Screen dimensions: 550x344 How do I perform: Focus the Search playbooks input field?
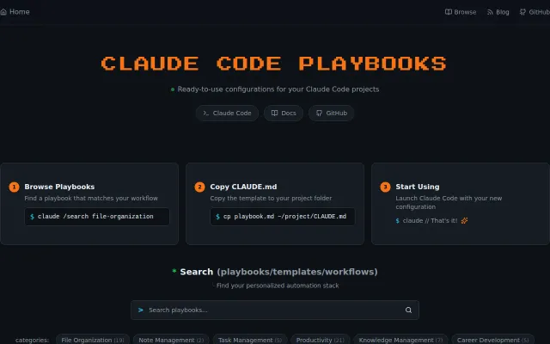click(275, 310)
